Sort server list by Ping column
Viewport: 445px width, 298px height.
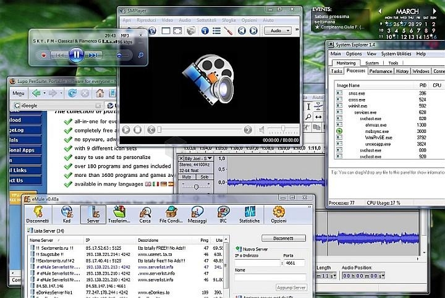pyautogui.click(x=205, y=240)
